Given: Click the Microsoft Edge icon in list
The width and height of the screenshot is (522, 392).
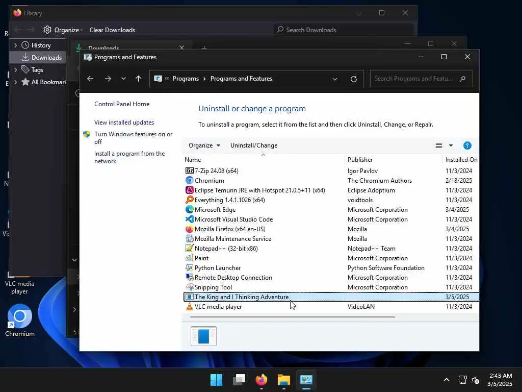Looking at the screenshot, I should [x=190, y=209].
